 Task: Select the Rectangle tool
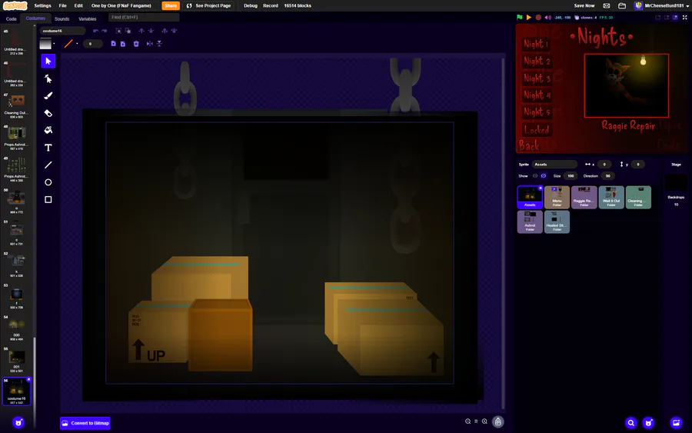(48, 199)
